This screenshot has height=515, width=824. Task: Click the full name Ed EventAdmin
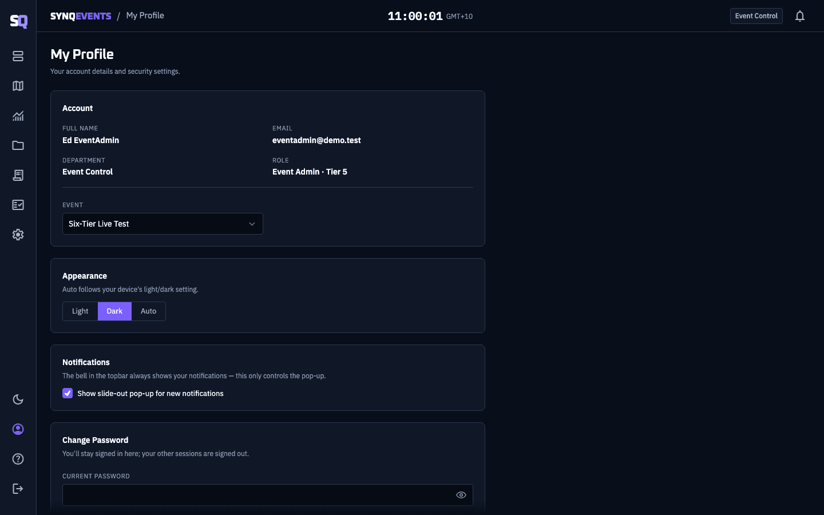pyautogui.click(x=90, y=140)
